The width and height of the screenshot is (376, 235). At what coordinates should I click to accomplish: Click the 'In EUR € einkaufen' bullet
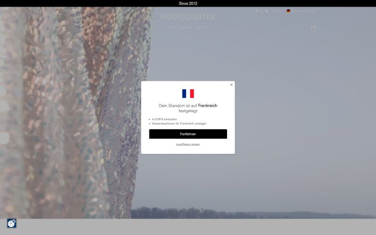click(x=164, y=119)
